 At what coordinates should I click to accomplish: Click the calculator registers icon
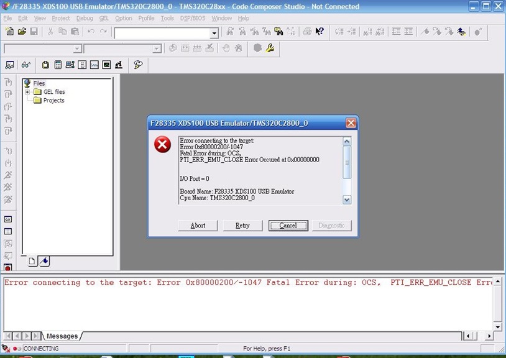point(58,65)
